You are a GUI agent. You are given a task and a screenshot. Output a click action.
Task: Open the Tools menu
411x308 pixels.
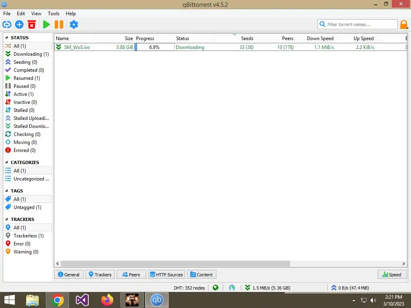(53, 14)
